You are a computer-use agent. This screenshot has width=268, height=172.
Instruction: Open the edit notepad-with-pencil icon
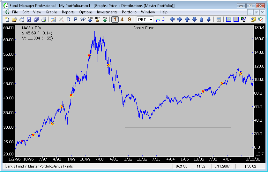point(54,19)
